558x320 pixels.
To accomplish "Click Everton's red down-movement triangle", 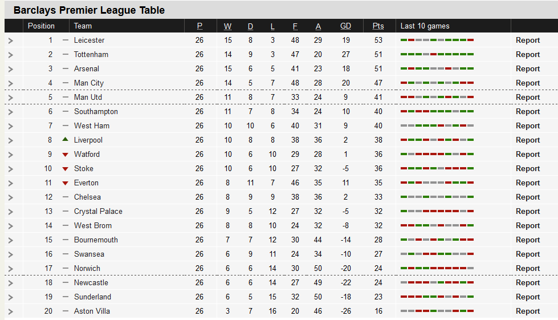I will (x=65, y=183).
